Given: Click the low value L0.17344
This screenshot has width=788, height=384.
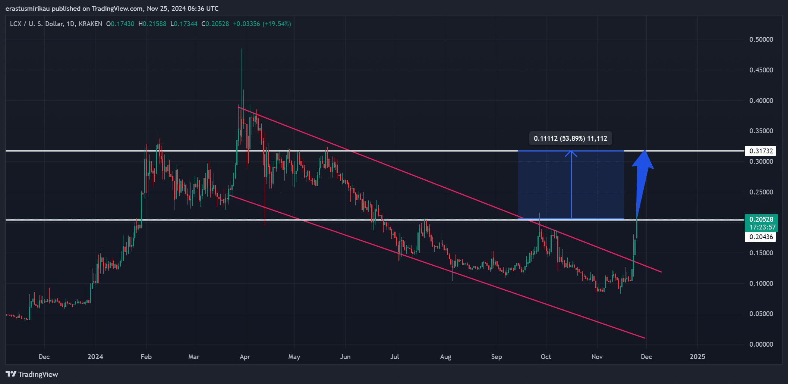Looking at the screenshot, I should (x=184, y=24).
